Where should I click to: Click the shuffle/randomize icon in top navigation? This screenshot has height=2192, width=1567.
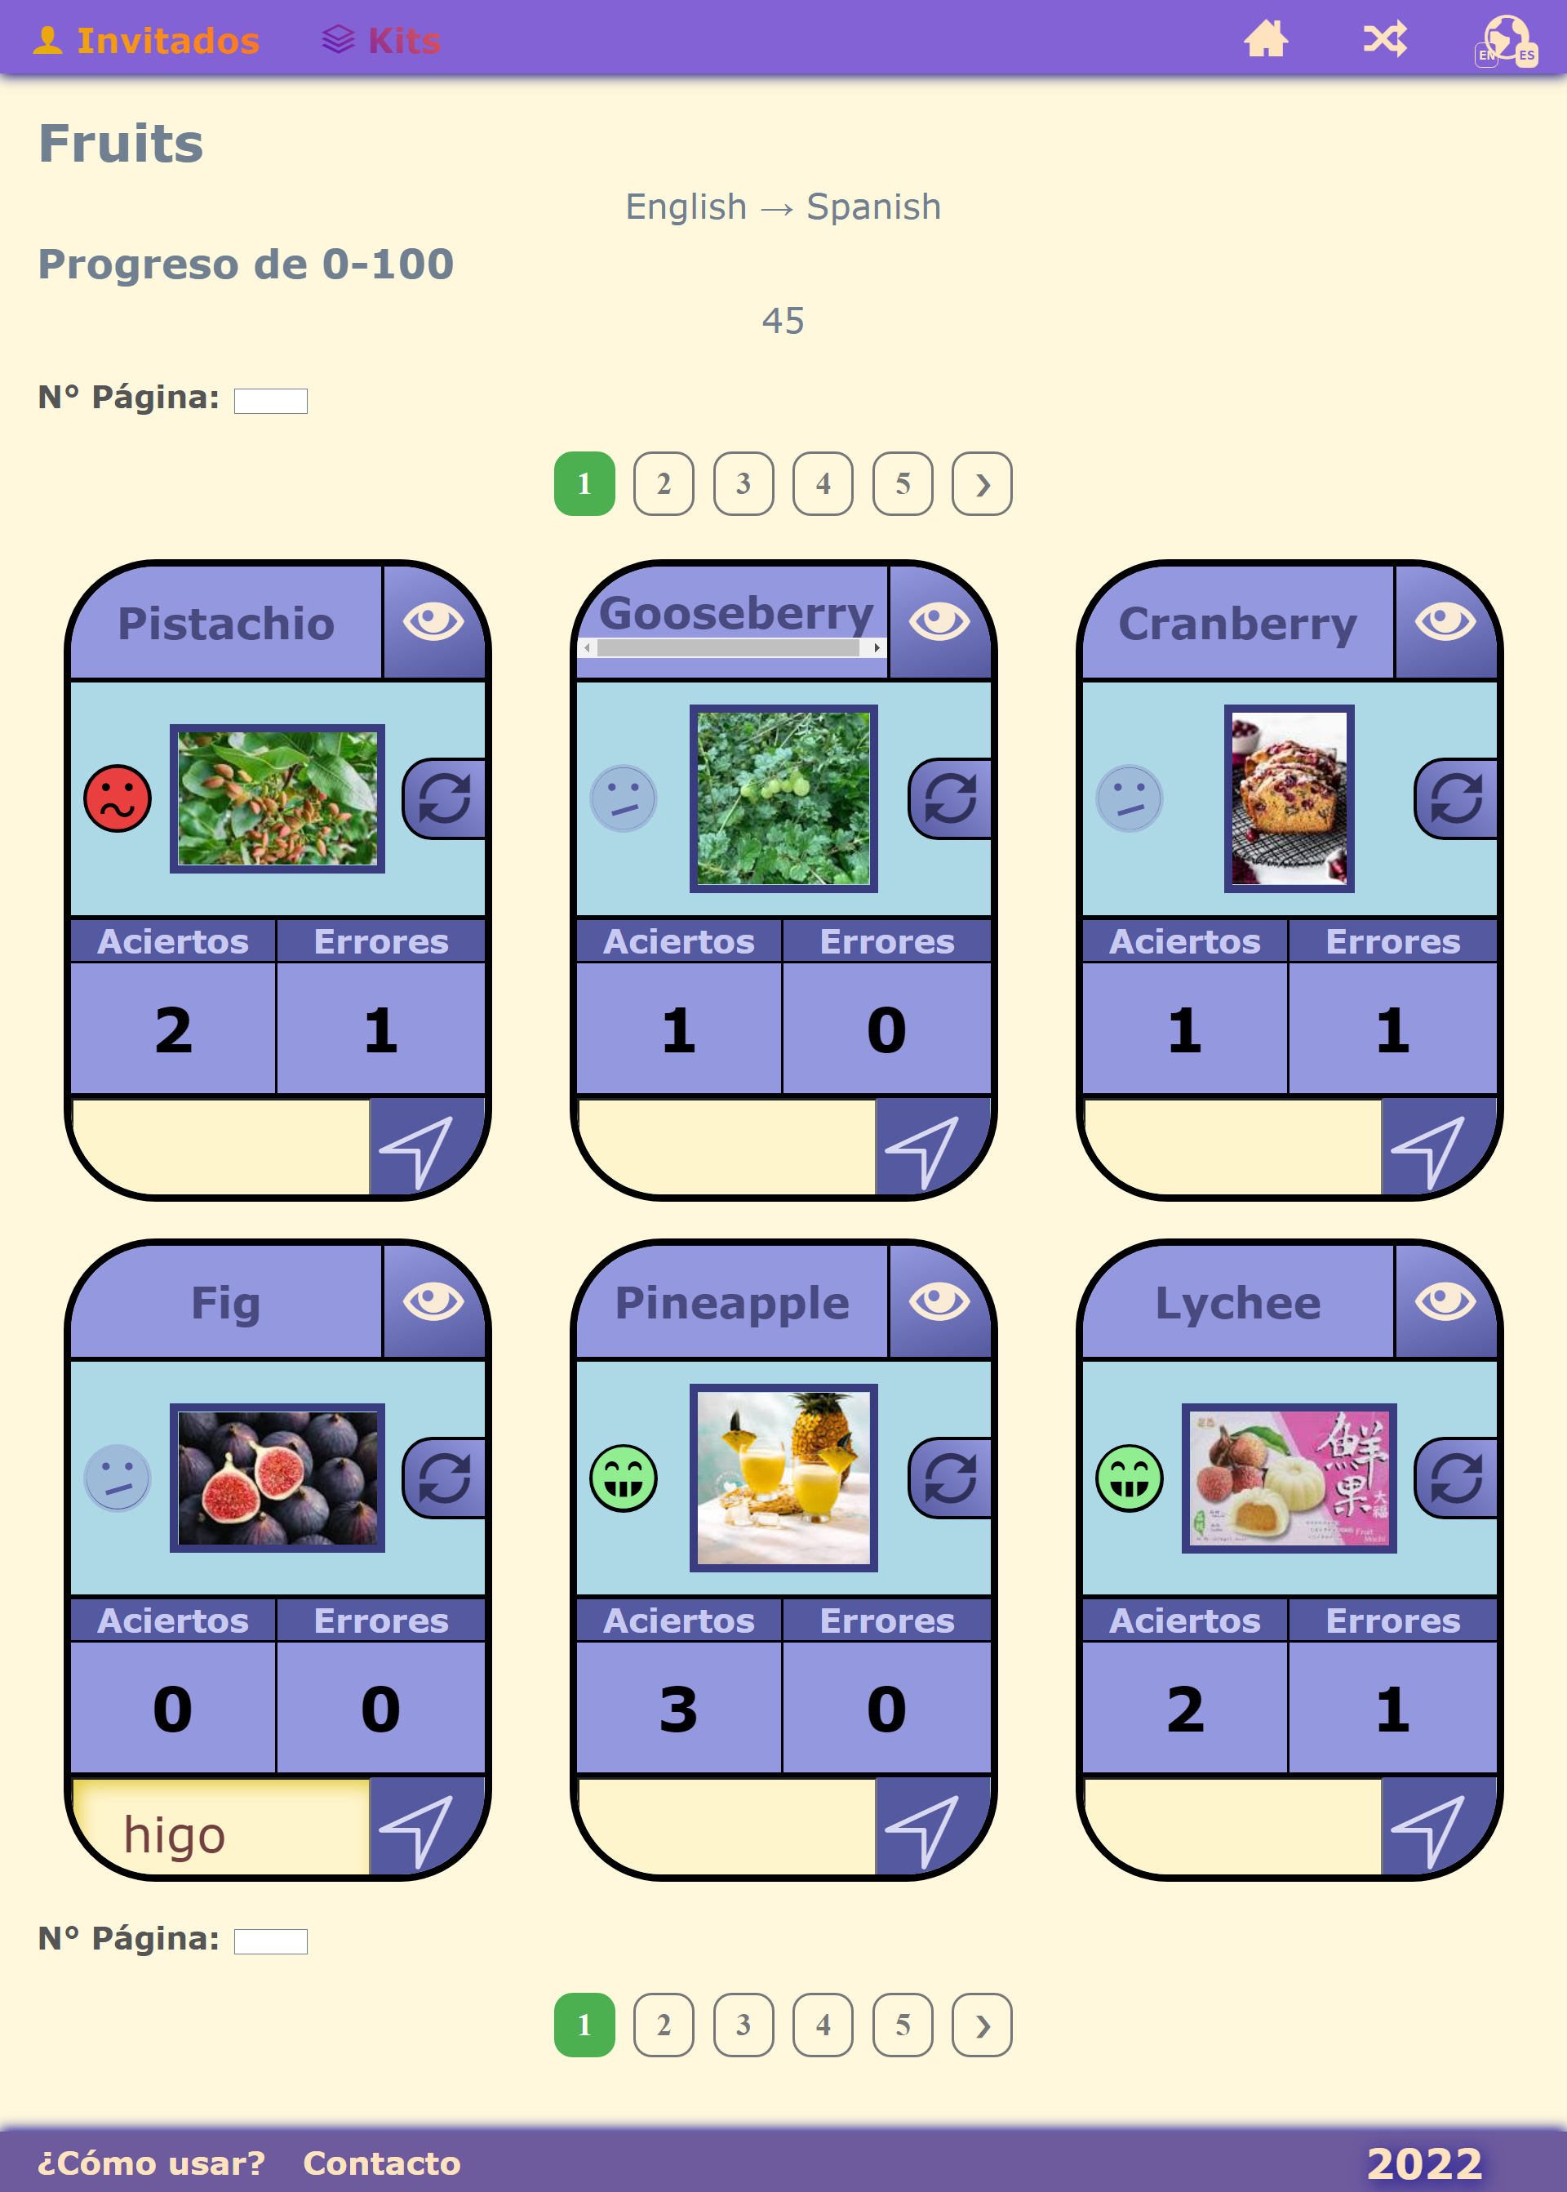[x=1386, y=38]
